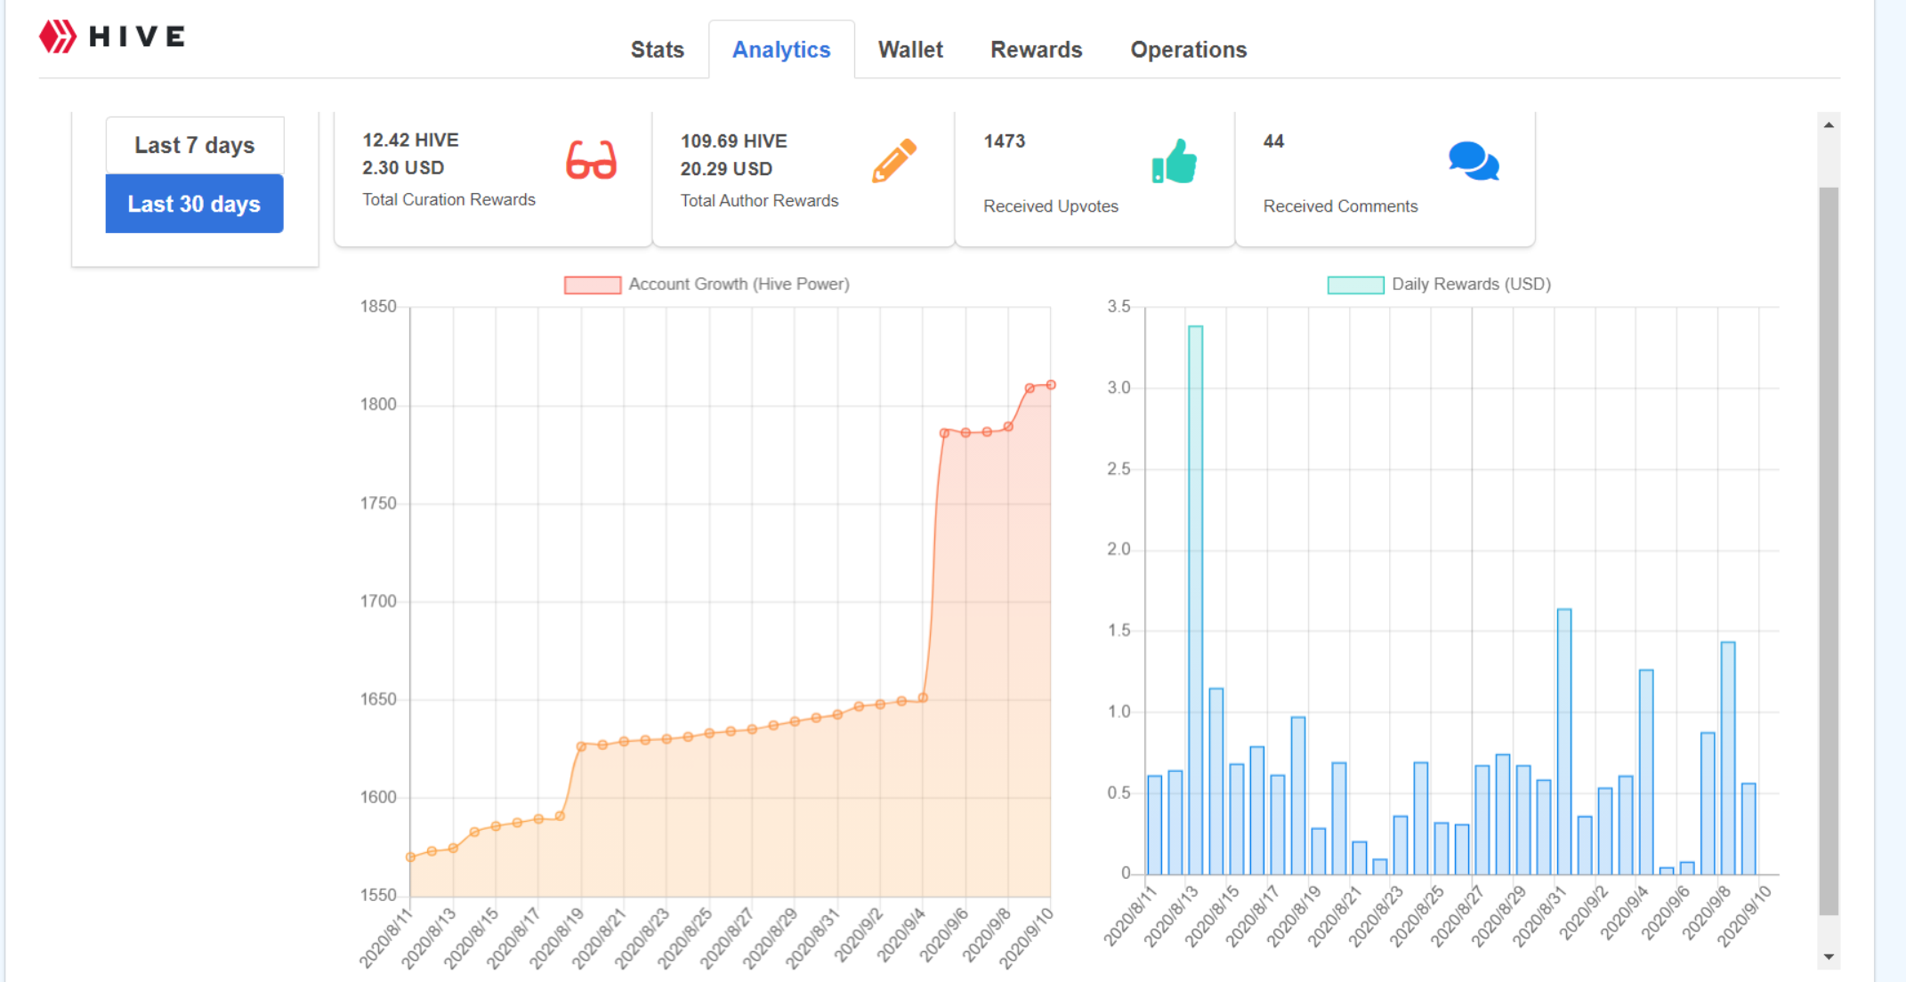
Task: Click the vertical scrollbar thumb
Action: tap(1829, 551)
